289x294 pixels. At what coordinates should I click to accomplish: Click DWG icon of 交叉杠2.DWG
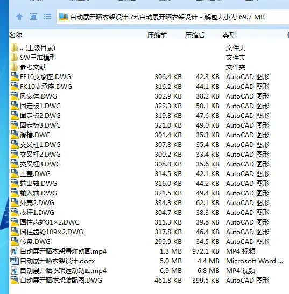[15, 154]
